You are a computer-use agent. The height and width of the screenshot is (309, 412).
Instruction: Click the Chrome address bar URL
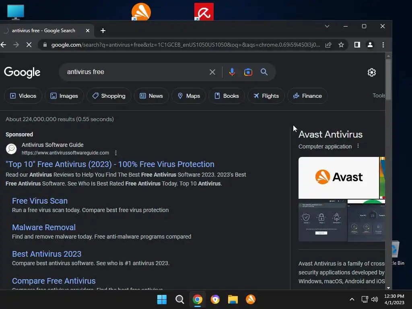pos(185,45)
